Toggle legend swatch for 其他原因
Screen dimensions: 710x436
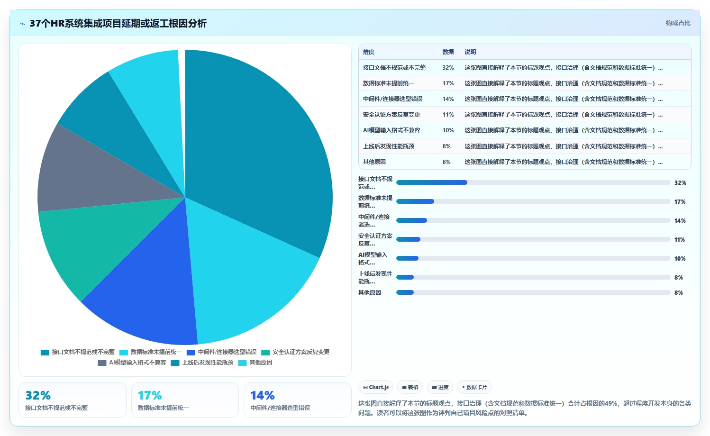[x=242, y=363]
